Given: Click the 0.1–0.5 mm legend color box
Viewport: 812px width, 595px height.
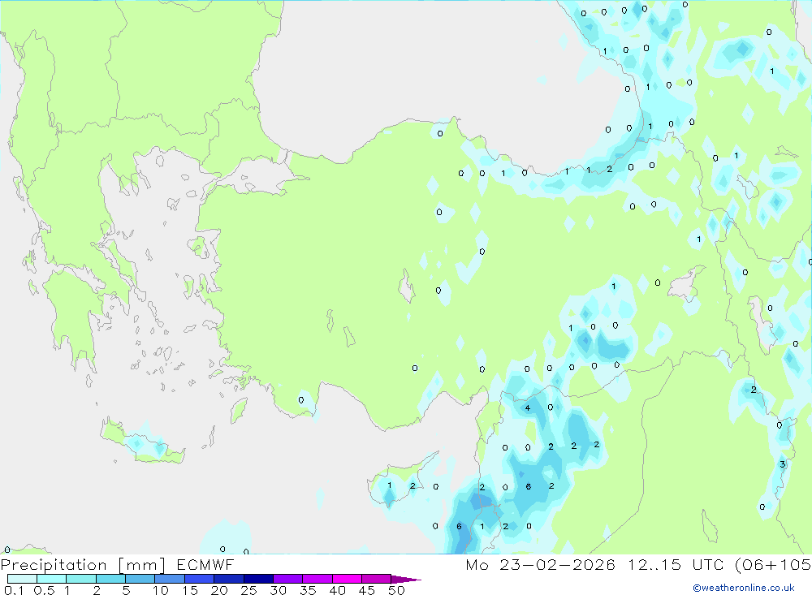Looking at the screenshot, I should click(22, 579).
